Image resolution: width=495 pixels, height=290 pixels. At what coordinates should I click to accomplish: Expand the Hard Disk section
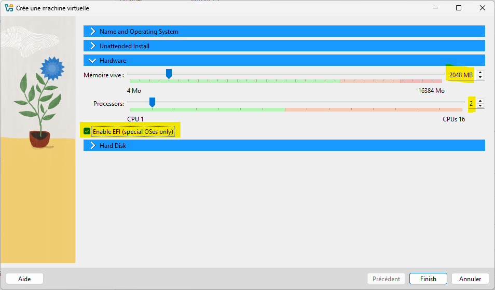coord(284,145)
